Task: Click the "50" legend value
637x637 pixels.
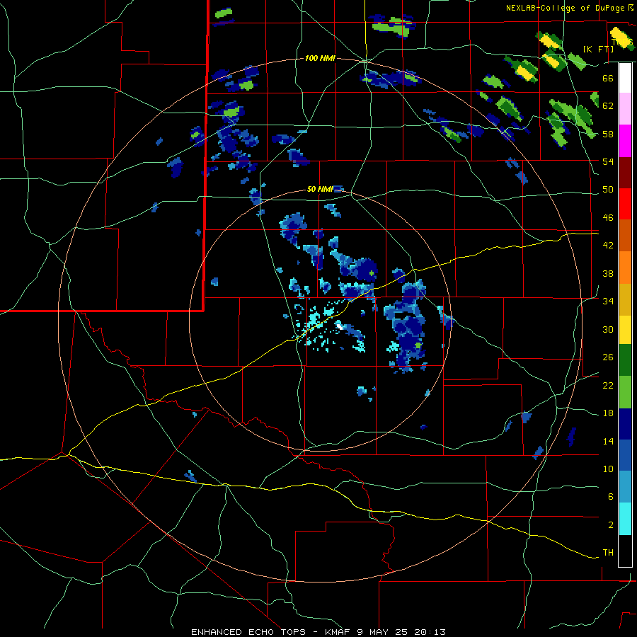Action: [x=608, y=189]
